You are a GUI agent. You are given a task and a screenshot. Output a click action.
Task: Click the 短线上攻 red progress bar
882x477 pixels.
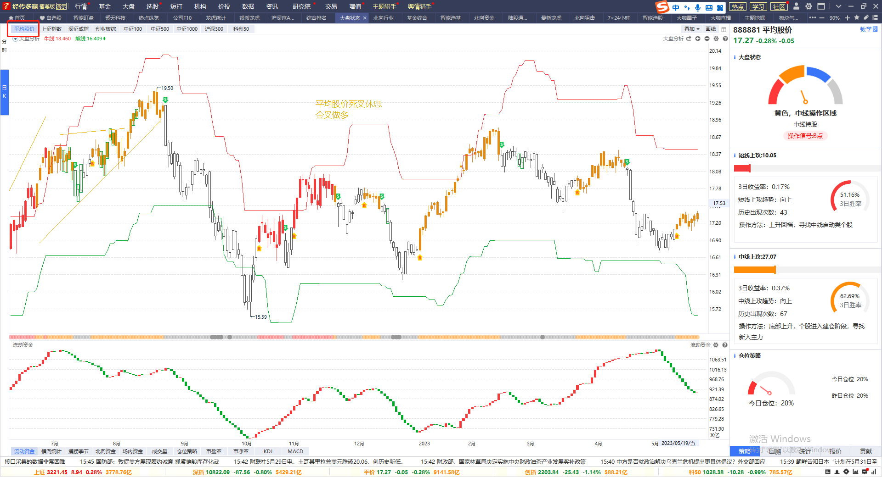742,168
